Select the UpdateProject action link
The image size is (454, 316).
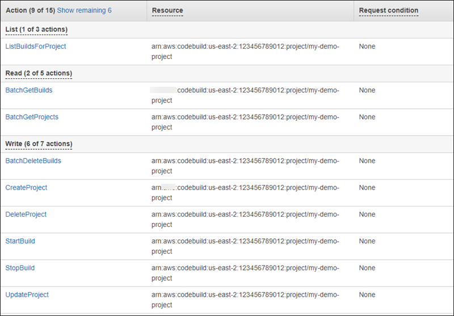tap(27, 295)
